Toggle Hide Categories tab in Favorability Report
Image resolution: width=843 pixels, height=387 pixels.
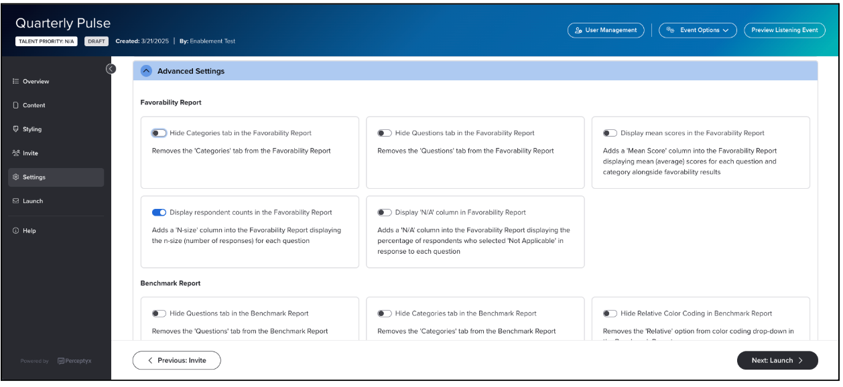coord(159,133)
